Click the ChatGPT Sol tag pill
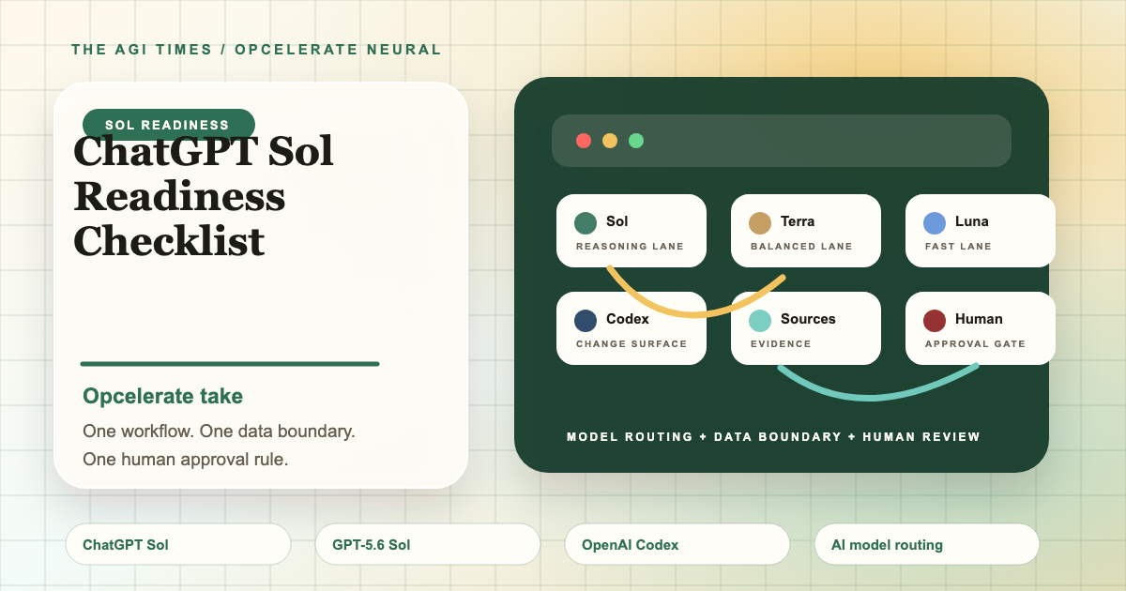 coord(178,544)
